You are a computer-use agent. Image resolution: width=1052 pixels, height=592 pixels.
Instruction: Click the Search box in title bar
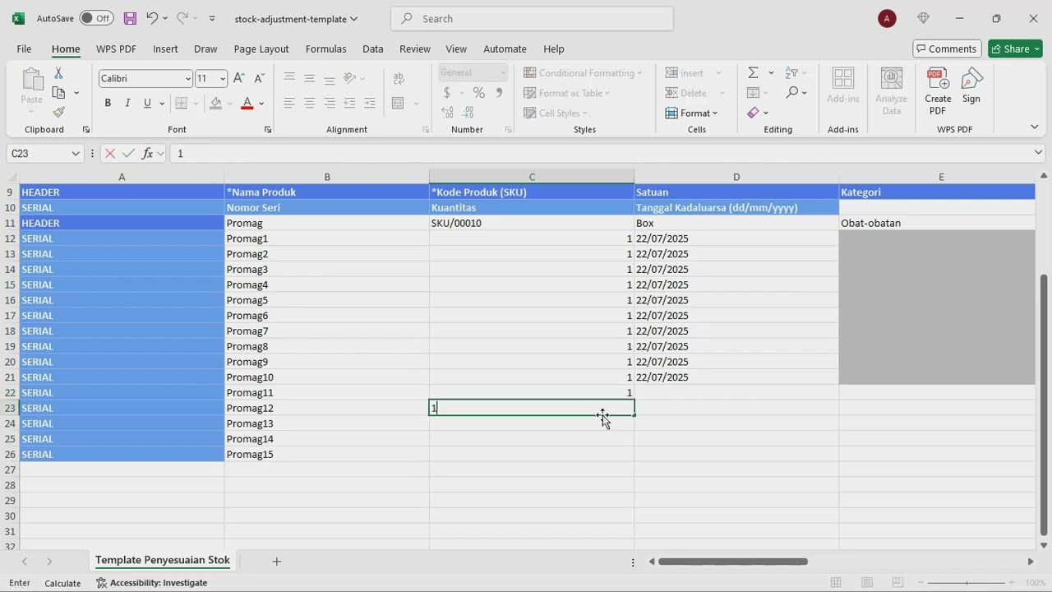pyautogui.click(x=533, y=18)
